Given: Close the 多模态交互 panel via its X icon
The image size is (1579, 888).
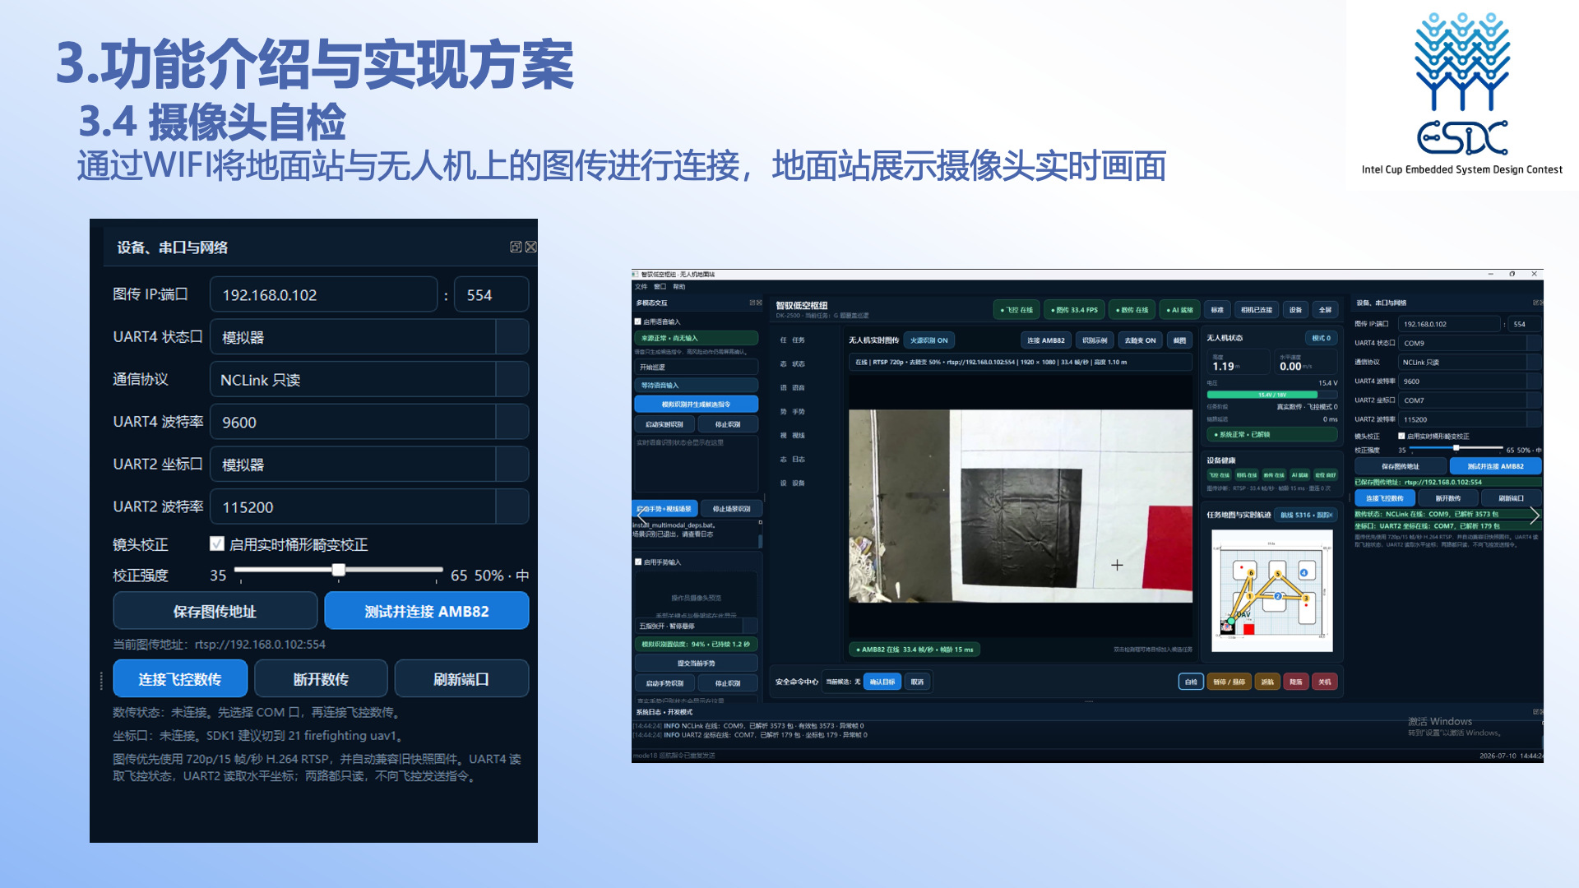Looking at the screenshot, I should [x=759, y=303].
